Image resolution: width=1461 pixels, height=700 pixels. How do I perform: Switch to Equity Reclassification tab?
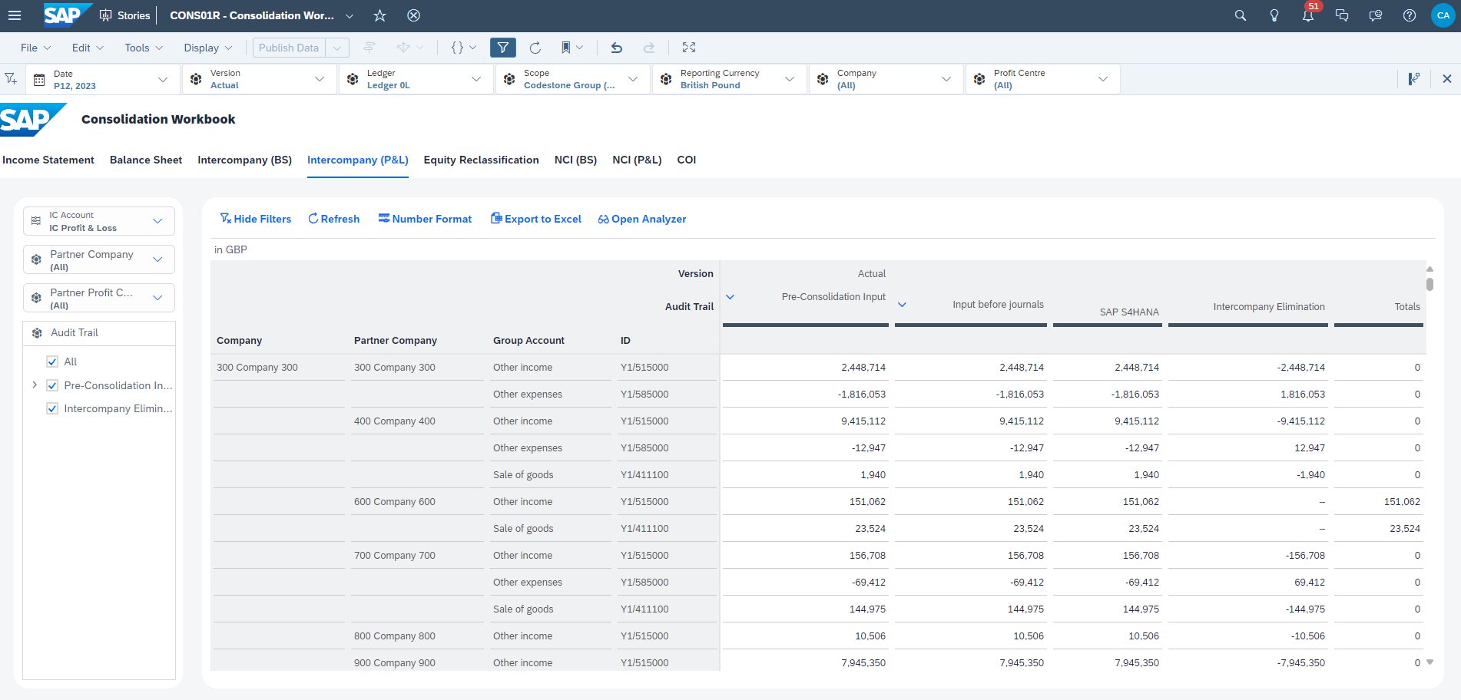point(481,160)
